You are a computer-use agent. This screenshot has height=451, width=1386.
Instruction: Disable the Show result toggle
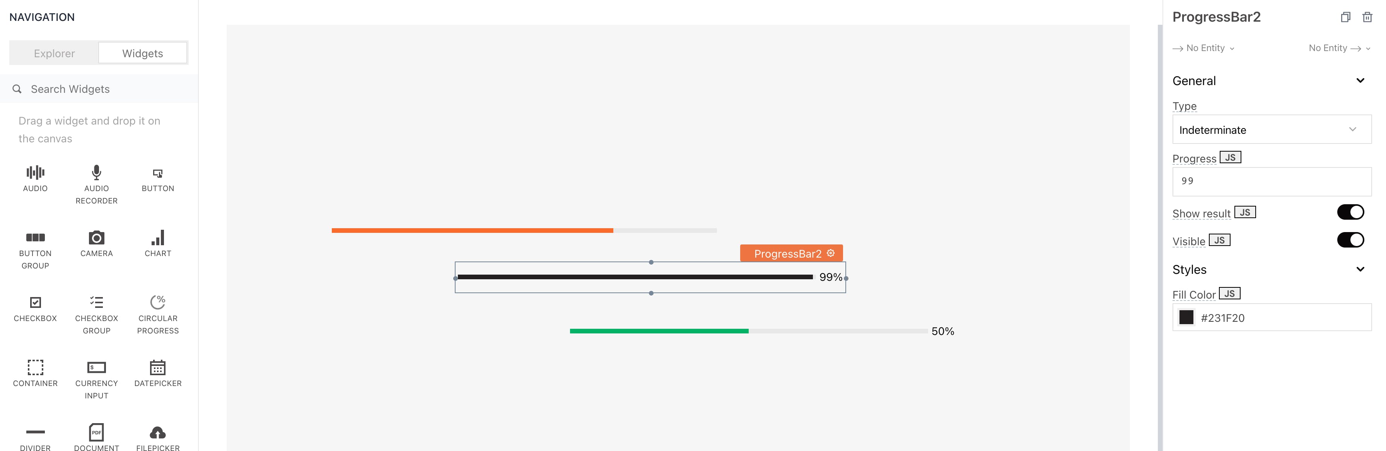(1350, 213)
